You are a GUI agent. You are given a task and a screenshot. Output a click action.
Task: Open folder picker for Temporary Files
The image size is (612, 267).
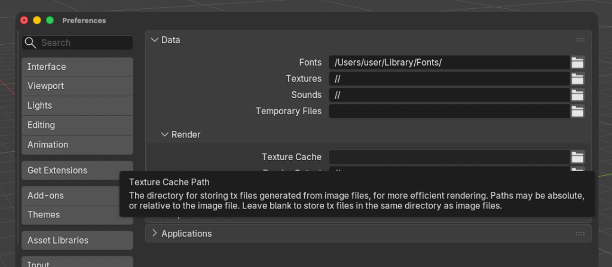click(577, 111)
